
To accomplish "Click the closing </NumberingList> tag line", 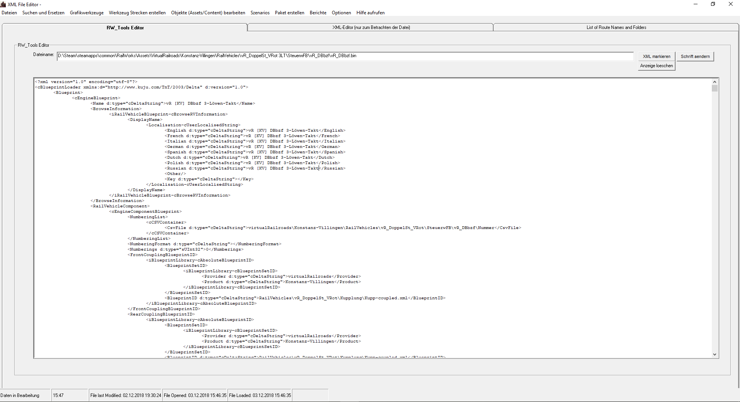I will coord(149,239).
